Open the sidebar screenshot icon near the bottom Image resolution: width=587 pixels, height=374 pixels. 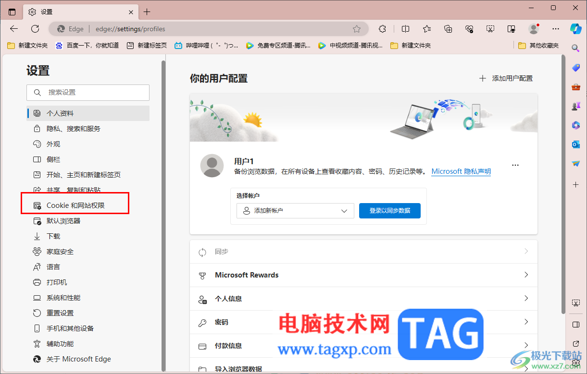[x=575, y=303]
